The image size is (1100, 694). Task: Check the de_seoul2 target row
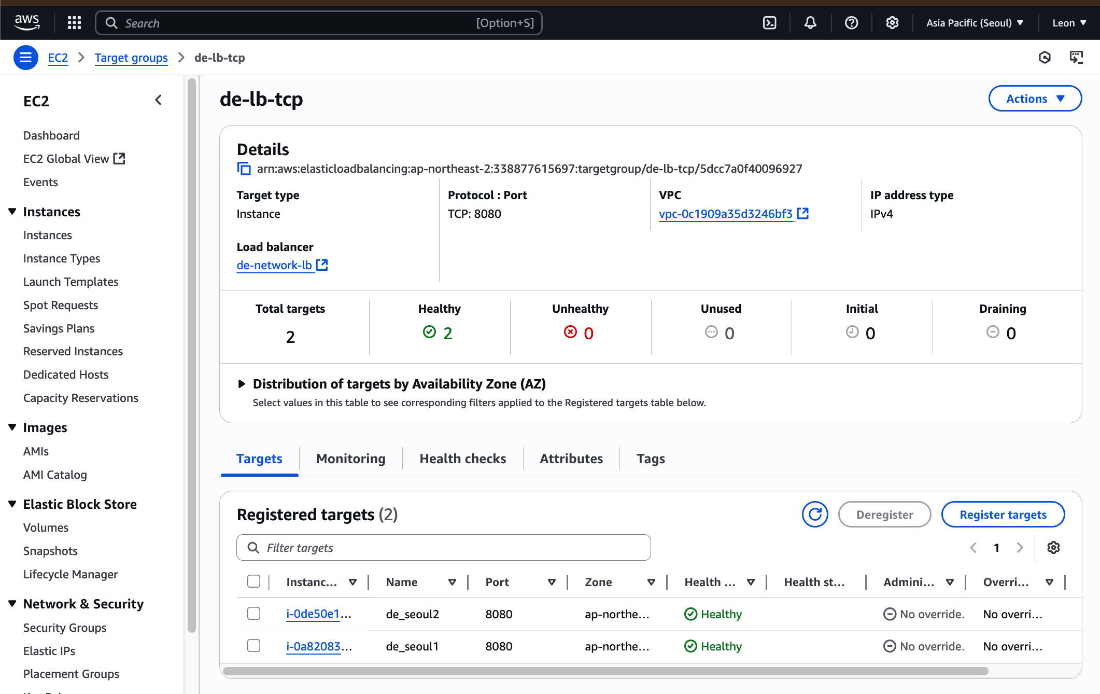click(253, 614)
